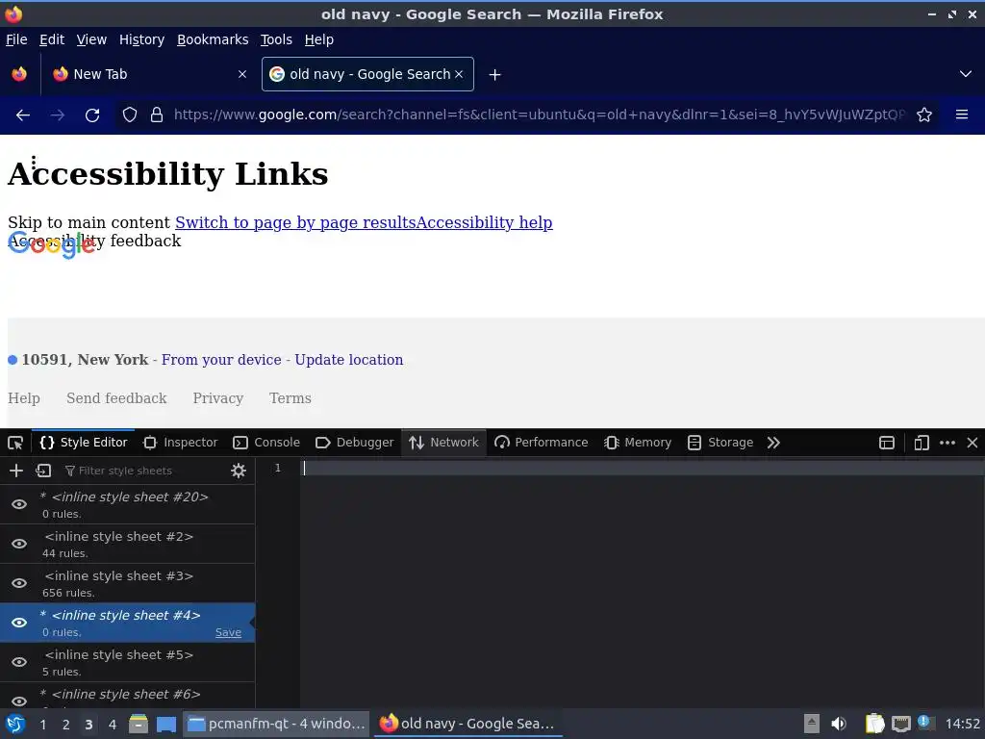Activate the element picker in devtools
The width and height of the screenshot is (985, 739).
tap(15, 443)
